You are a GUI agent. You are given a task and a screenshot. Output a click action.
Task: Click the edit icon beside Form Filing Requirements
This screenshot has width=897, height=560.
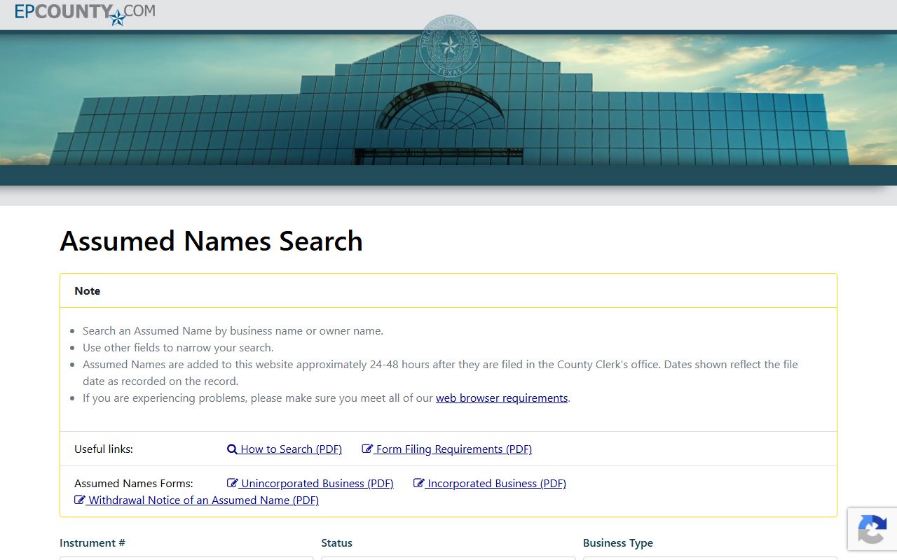pos(367,449)
